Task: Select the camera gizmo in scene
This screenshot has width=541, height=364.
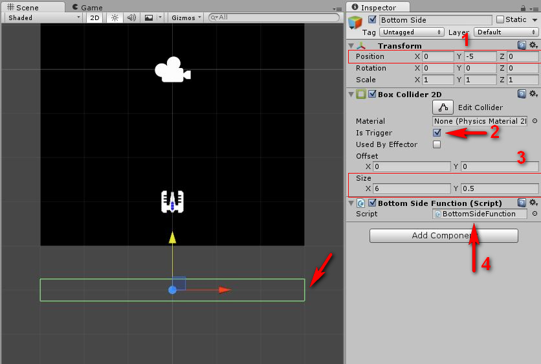Action: coord(173,69)
